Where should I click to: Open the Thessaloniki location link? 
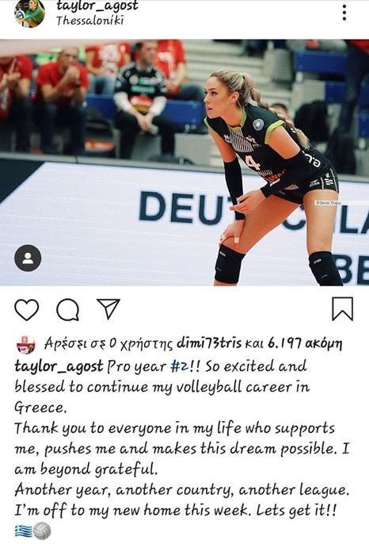[x=90, y=21]
